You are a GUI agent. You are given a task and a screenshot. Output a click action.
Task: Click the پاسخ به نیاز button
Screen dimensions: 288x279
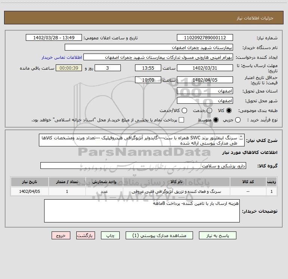point(218,236)
